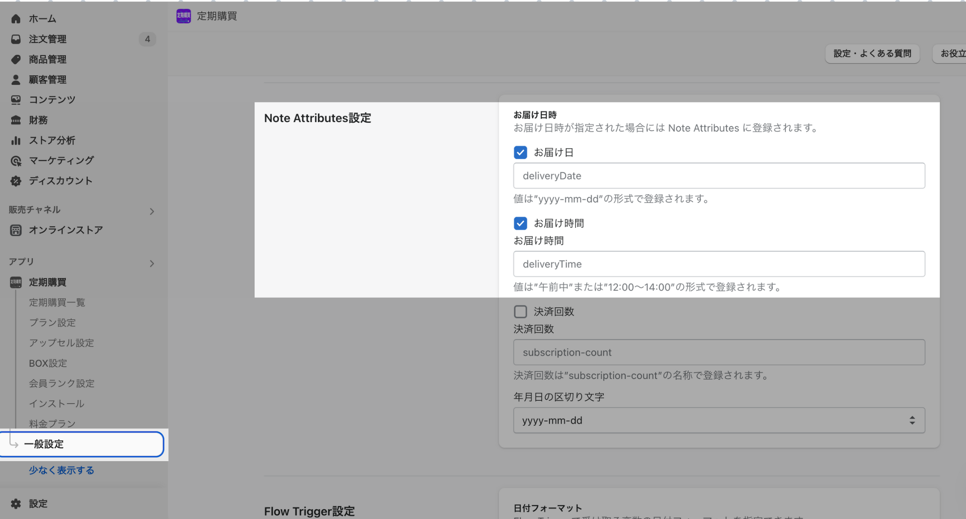Click the deliveryTime input field
Image resolution: width=966 pixels, height=519 pixels.
coord(719,264)
